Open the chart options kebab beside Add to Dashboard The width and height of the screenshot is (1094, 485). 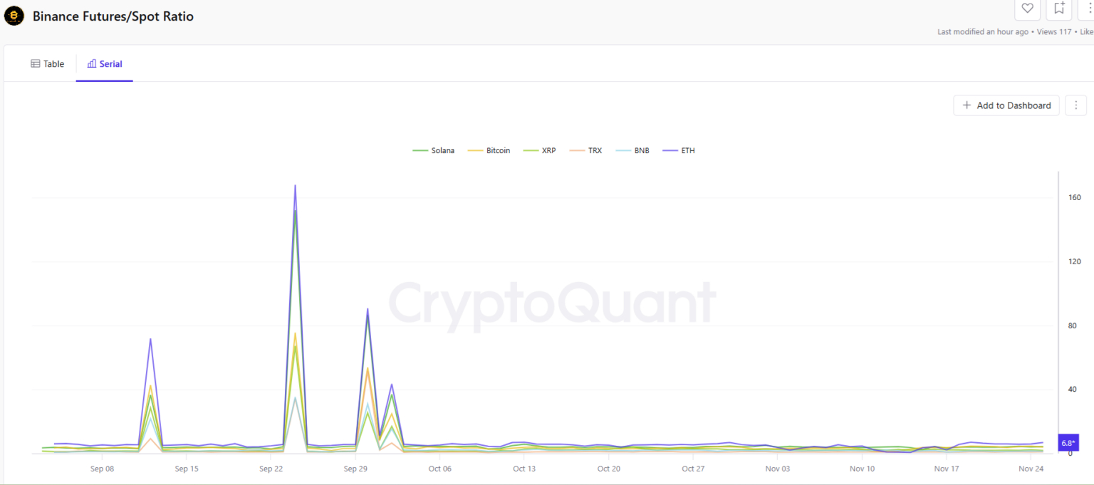coord(1075,105)
